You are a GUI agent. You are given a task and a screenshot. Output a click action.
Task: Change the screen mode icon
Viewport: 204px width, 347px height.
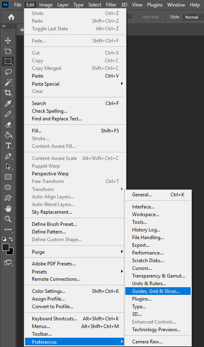pyautogui.click(x=8, y=263)
